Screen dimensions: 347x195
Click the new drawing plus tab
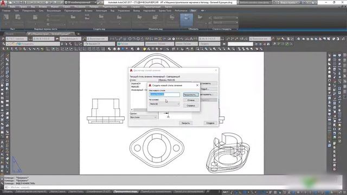[78, 34]
